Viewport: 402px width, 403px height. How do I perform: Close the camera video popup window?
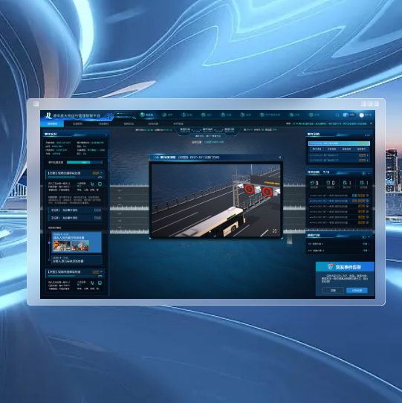click(279, 158)
